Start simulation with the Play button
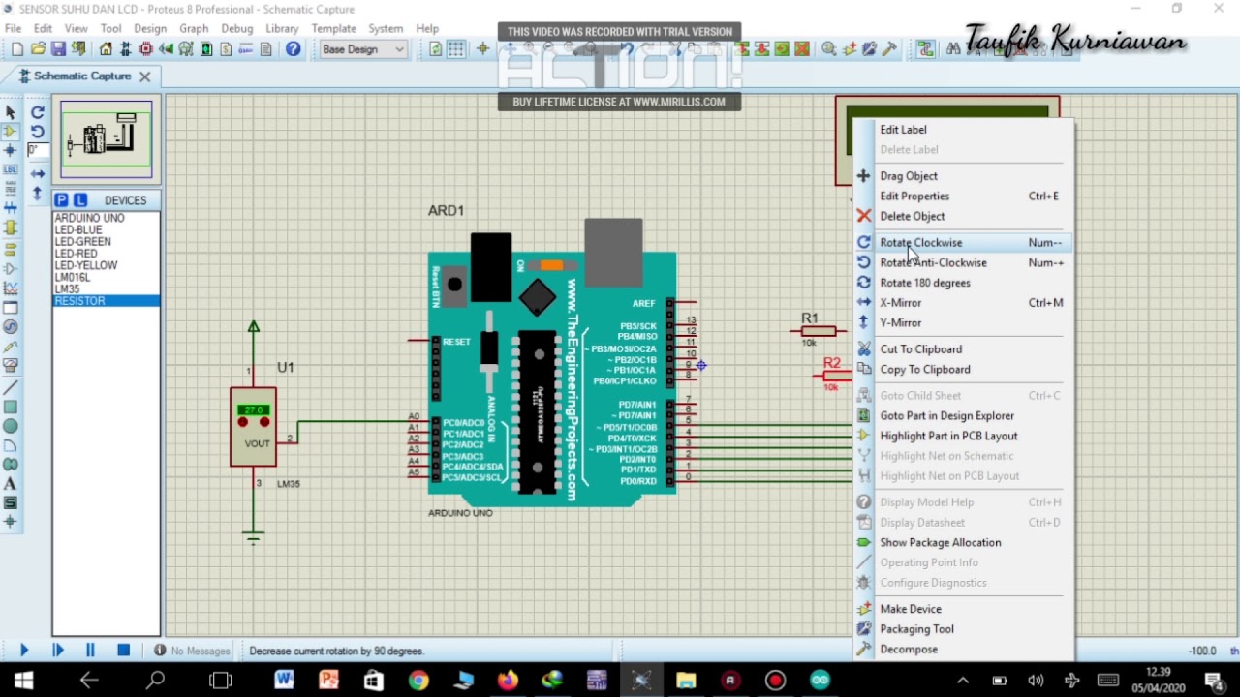The width and height of the screenshot is (1240, 697). pos(24,651)
